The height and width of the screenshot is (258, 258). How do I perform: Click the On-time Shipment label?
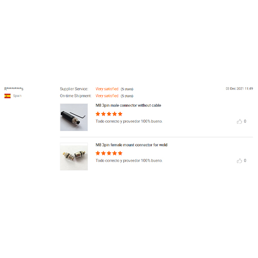coord(76,96)
